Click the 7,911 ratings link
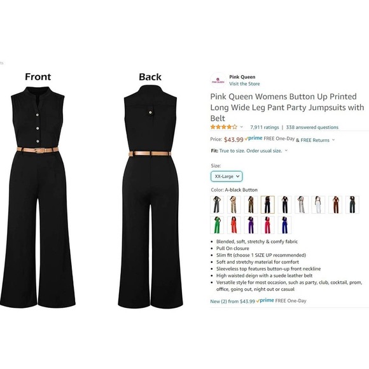Viewport: 369px width, 369px height. (x=265, y=127)
